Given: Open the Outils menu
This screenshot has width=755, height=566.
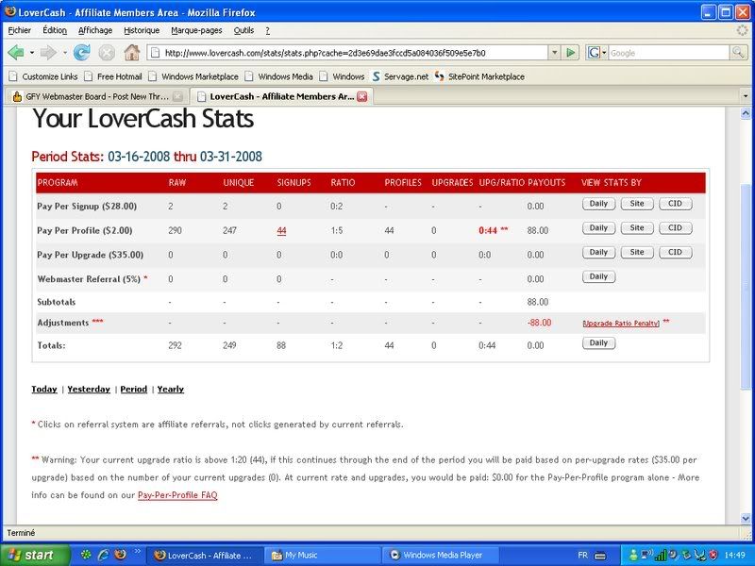Looking at the screenshot, I should [243, 30].
